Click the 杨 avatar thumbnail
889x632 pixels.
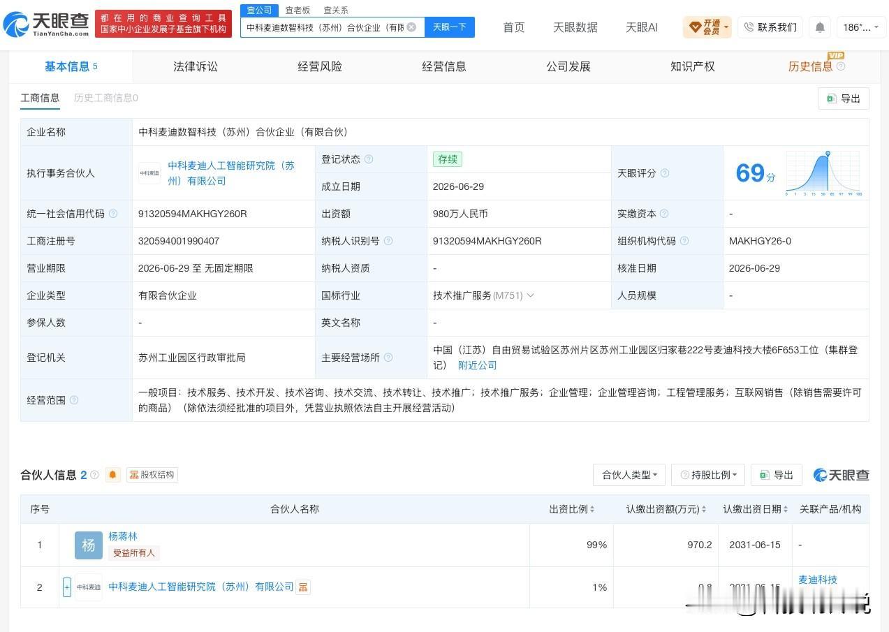pyautogui.click(x=89, y=545)
